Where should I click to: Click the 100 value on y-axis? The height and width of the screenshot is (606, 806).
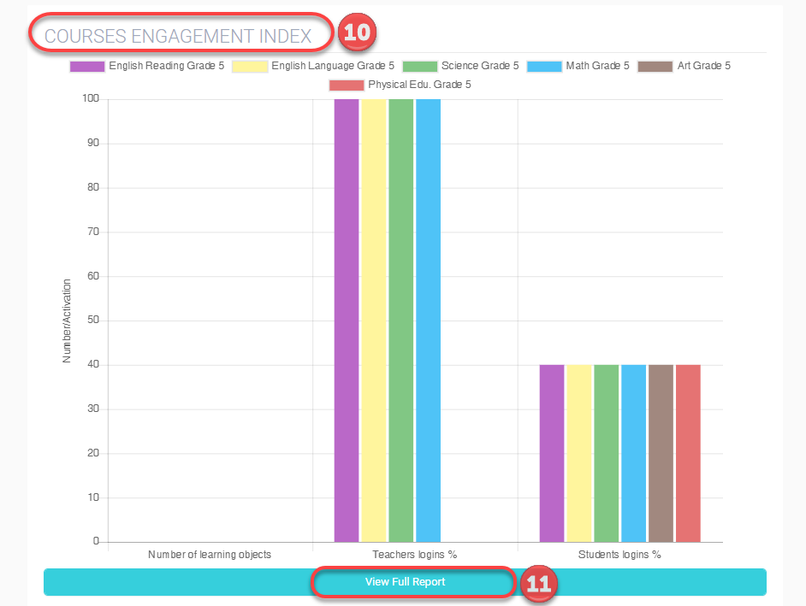[x=91, y=98]
